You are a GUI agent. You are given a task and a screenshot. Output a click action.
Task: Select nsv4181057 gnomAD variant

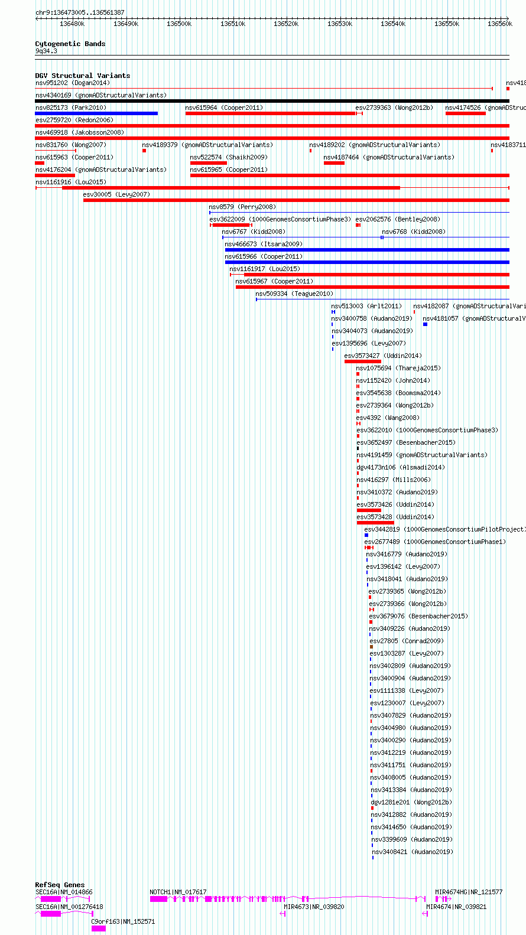pos(425,324)
